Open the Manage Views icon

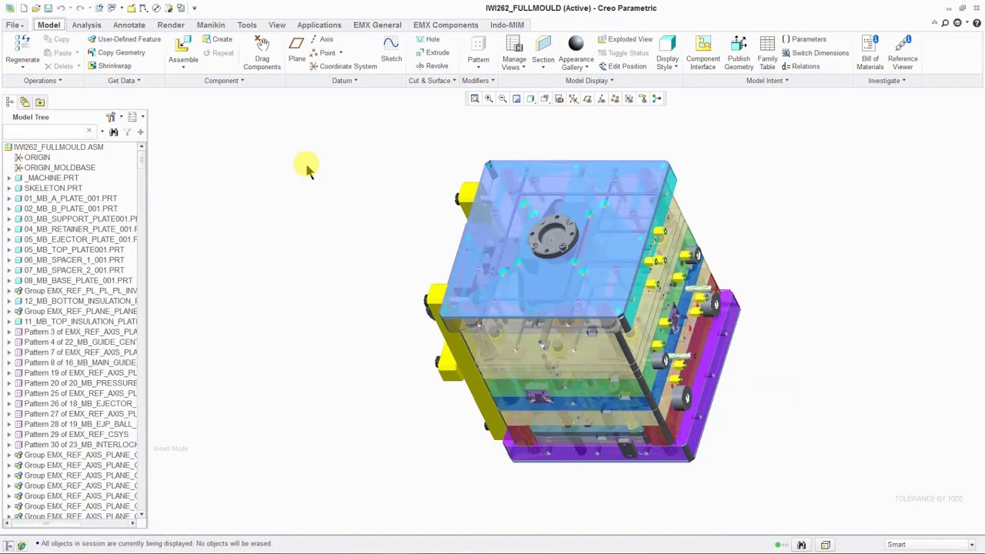click(514, 45)
